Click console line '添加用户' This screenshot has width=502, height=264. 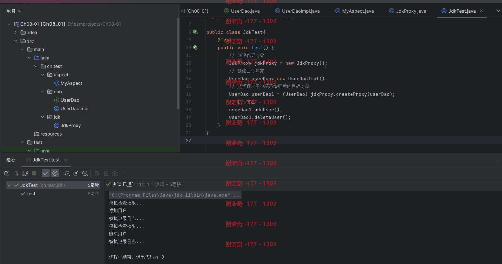118,210
